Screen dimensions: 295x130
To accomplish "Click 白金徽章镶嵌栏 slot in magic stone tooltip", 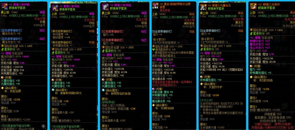I will 211,30.
